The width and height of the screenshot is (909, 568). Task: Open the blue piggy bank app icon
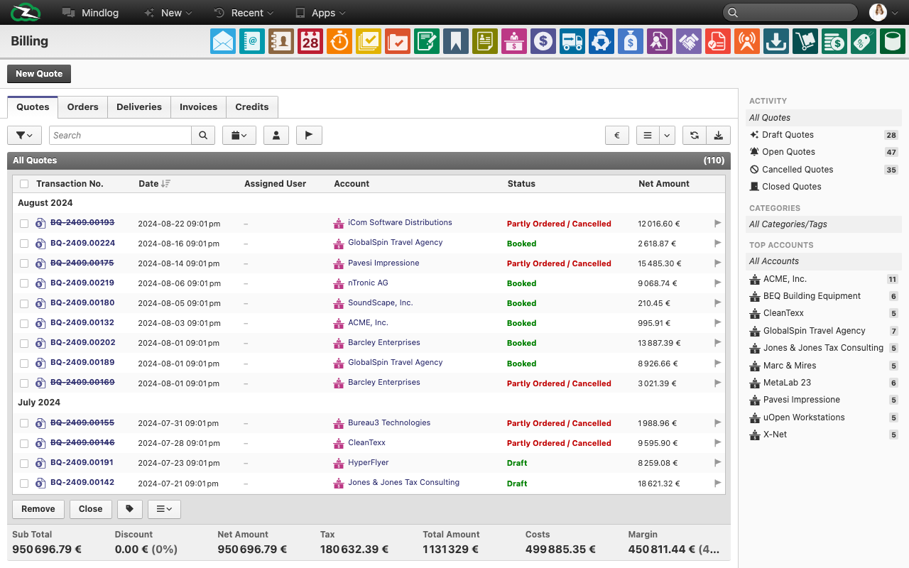(x=602, y=41)
